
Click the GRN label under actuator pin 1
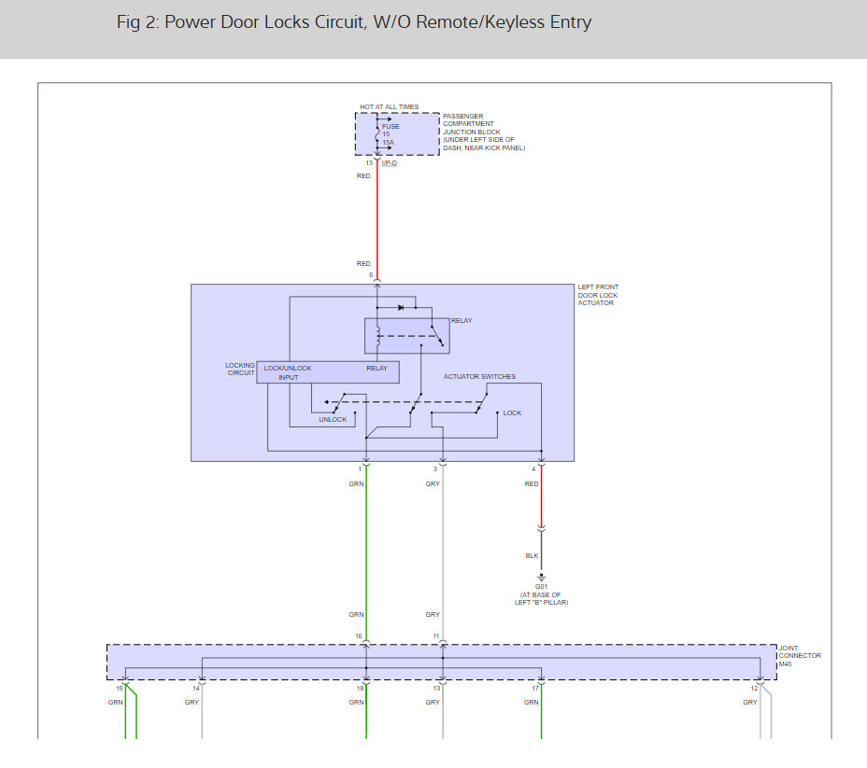356,484
